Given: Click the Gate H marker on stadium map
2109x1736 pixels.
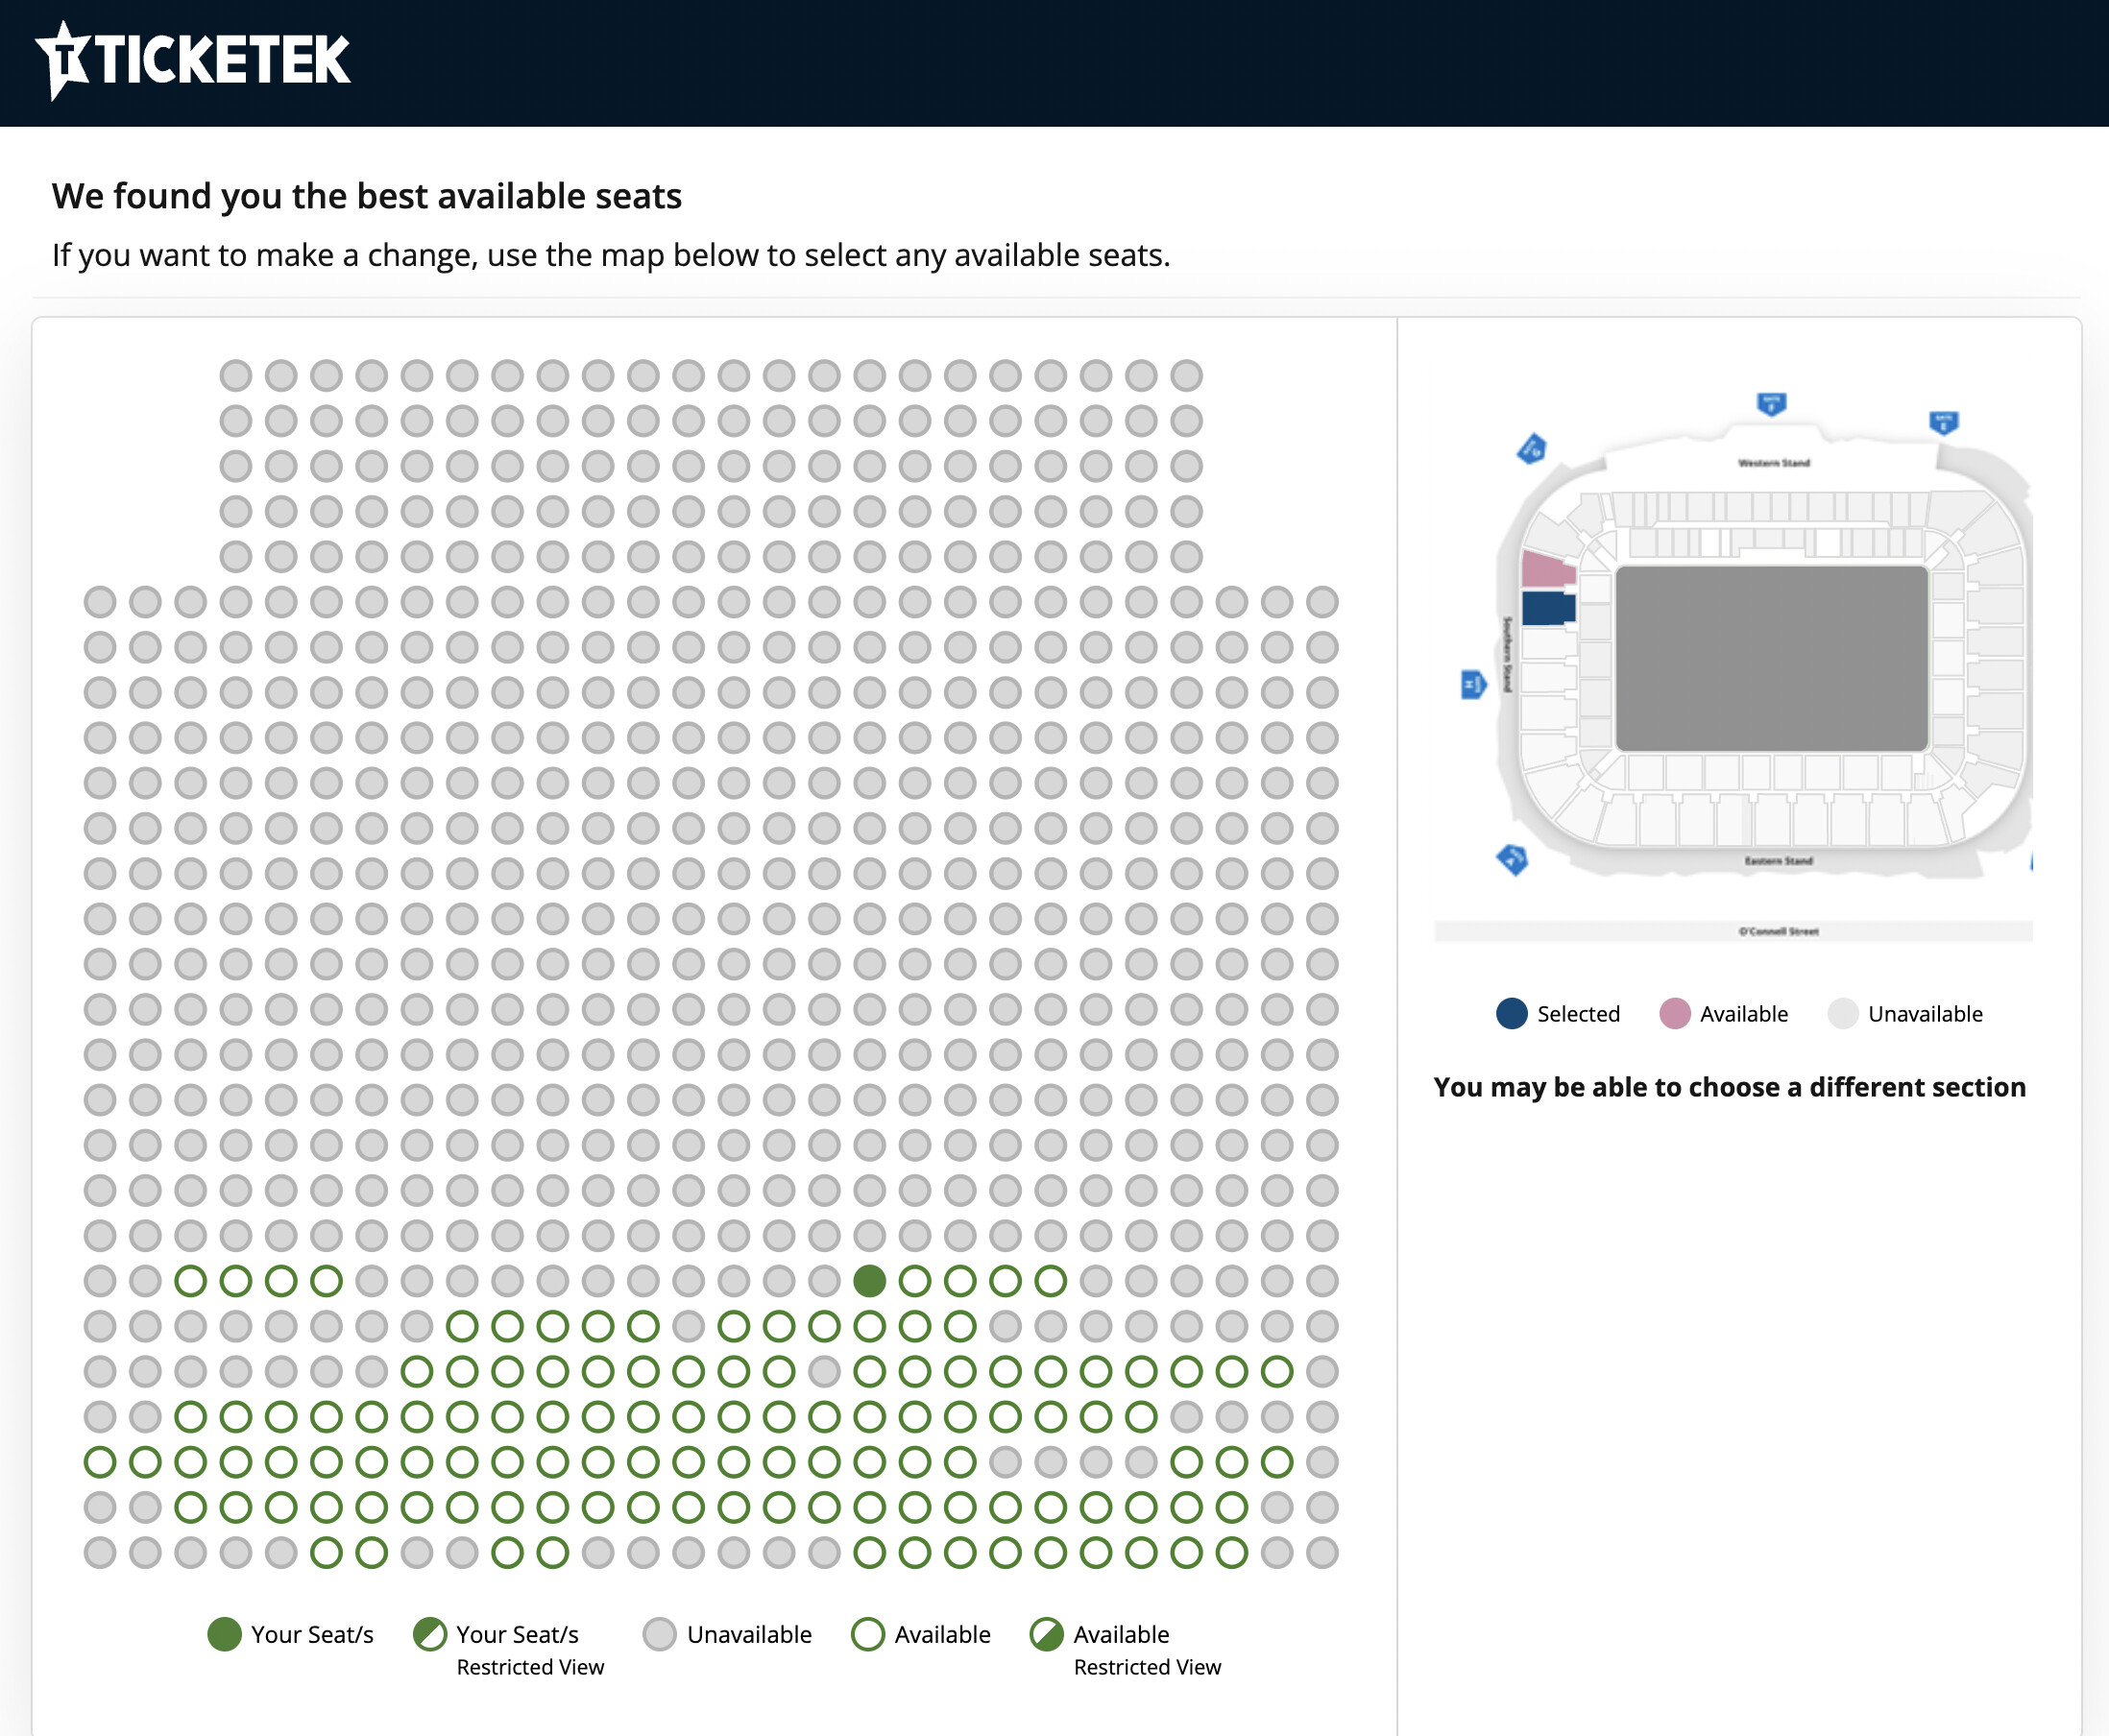Looking at the screenshot, I should click(1474, 685).
